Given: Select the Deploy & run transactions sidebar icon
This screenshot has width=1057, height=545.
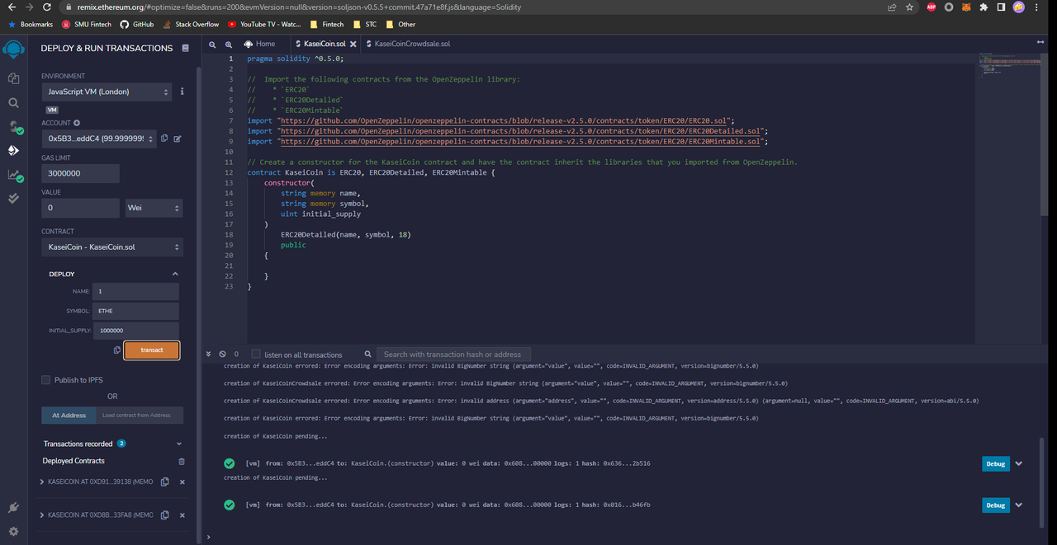Looking at the screenshot, I should point(13,151).
